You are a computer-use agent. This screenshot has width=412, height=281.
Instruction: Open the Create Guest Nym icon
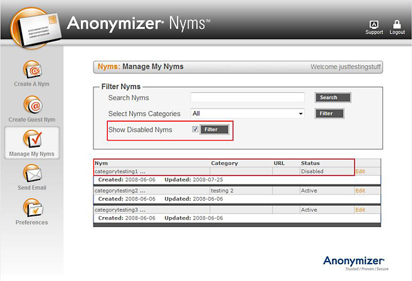[x=31, y=104]
